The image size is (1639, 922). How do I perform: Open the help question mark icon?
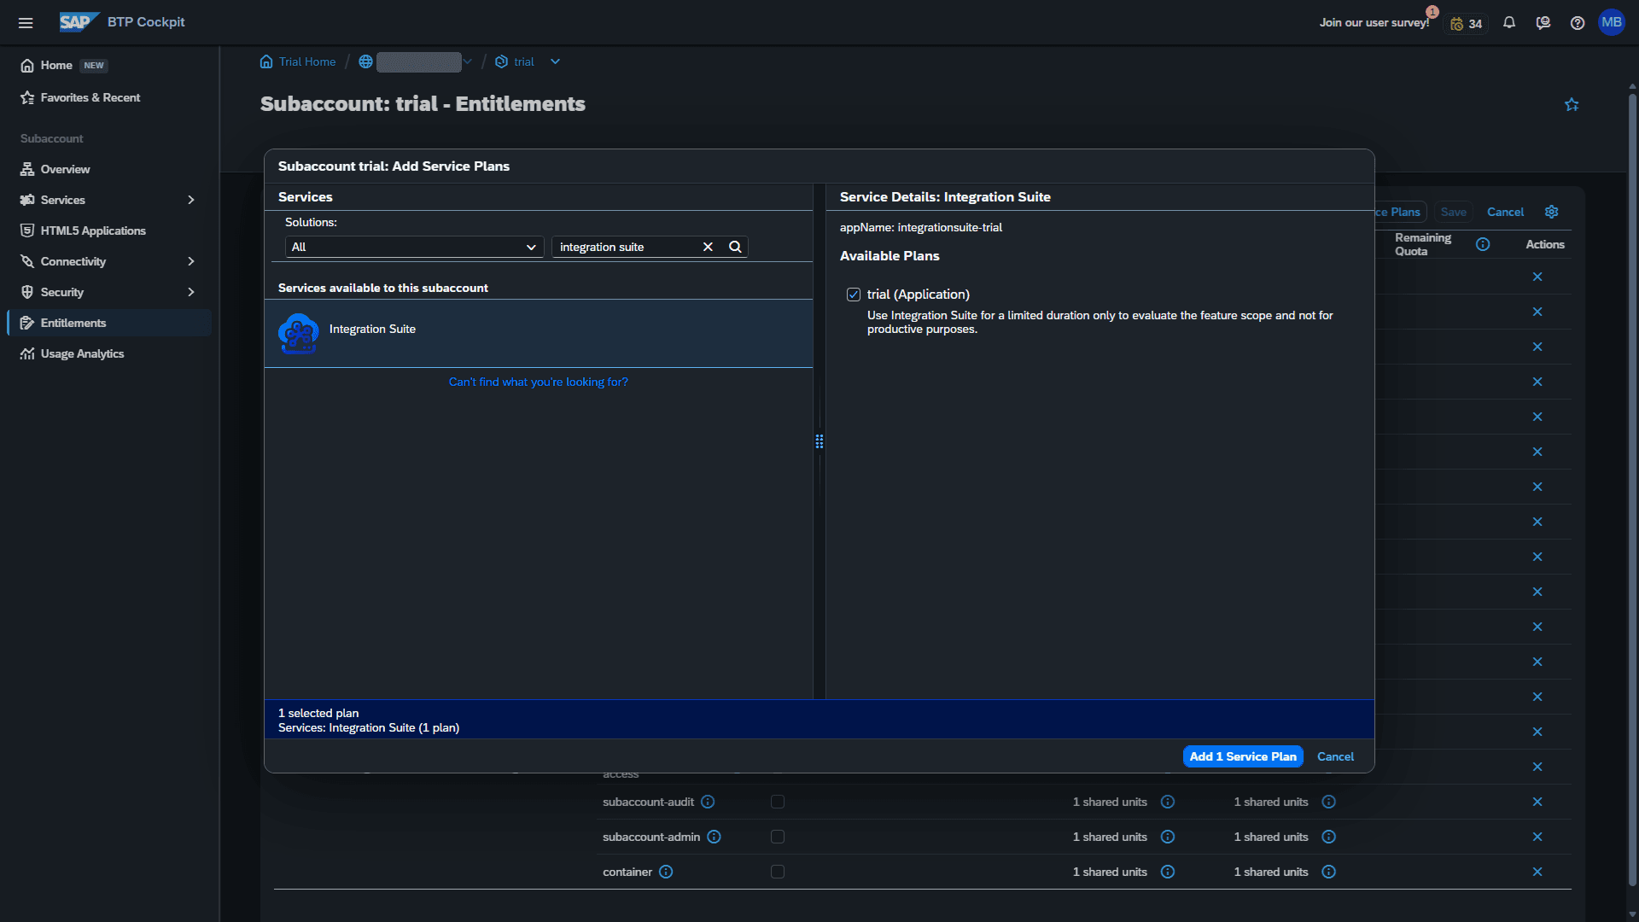pyautogui.click(x=1578, y=23)
